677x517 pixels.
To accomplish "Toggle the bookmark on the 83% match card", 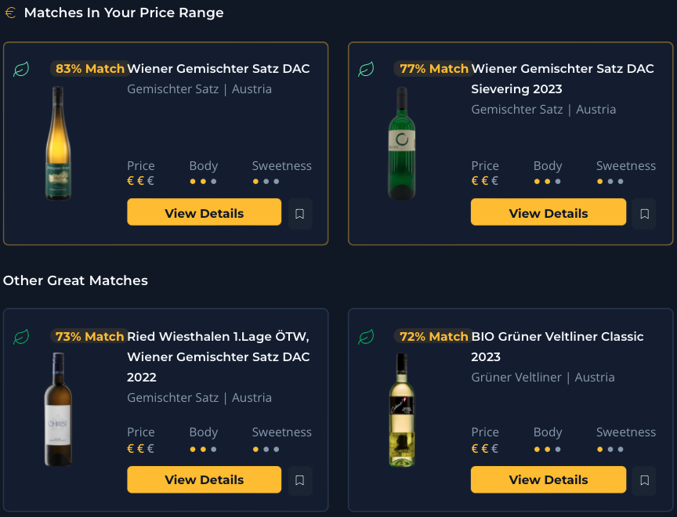I will (300, 214).
